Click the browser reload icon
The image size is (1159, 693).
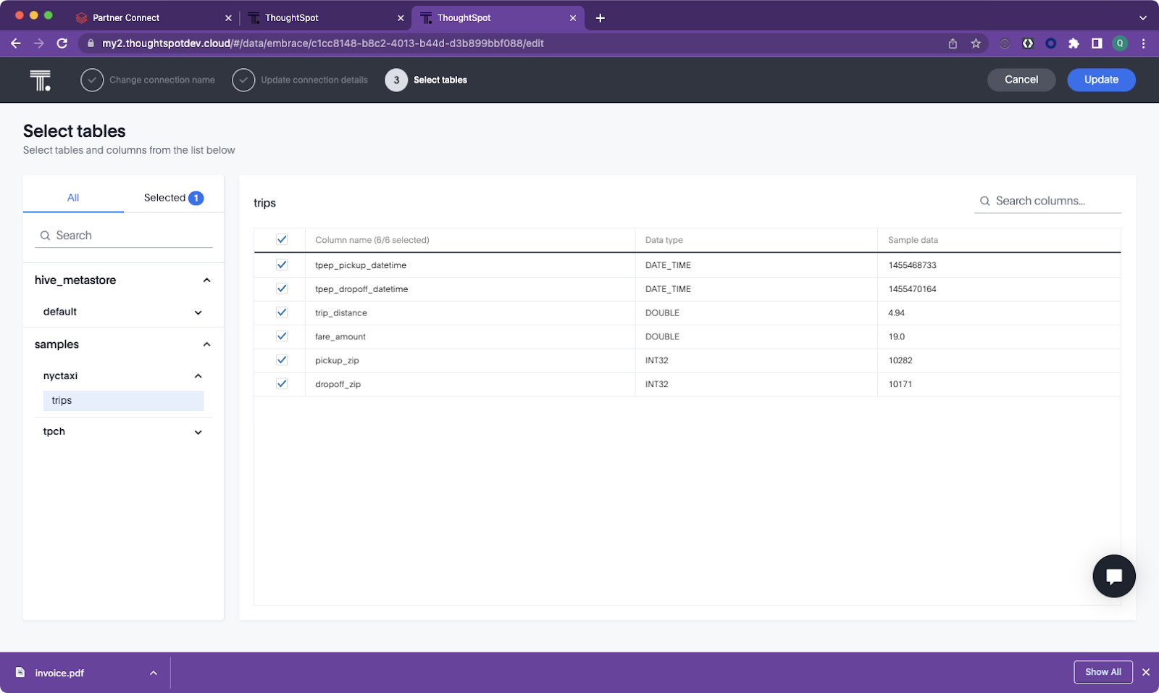62,43
